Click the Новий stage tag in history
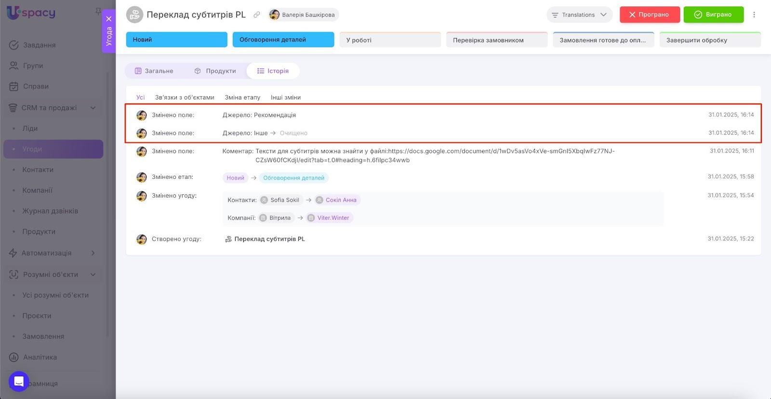This screenshot has height=399, width=771. pos(235,178)
